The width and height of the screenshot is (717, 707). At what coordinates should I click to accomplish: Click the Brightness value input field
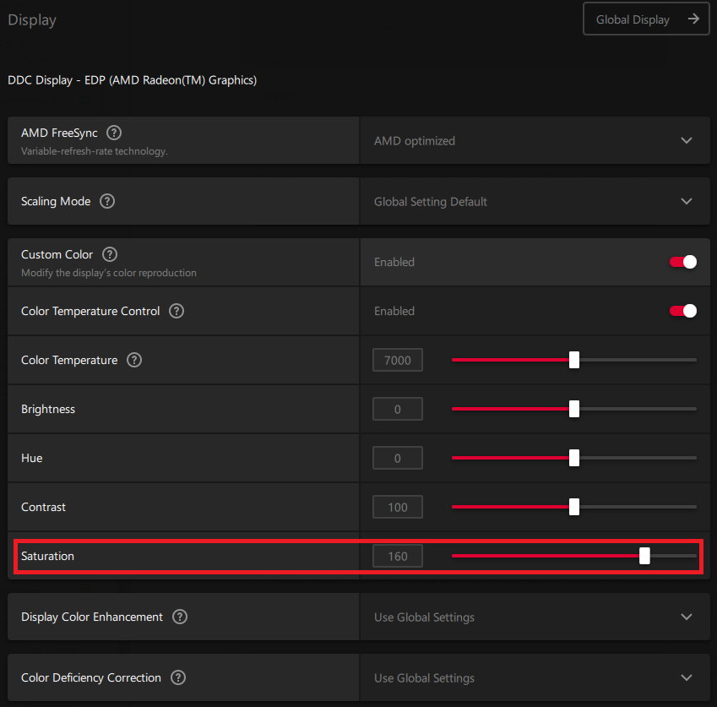pos(397,410)
